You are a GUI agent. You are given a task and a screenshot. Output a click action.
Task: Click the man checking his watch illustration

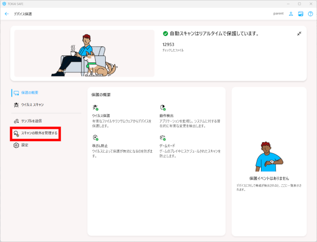pos(269,157)
